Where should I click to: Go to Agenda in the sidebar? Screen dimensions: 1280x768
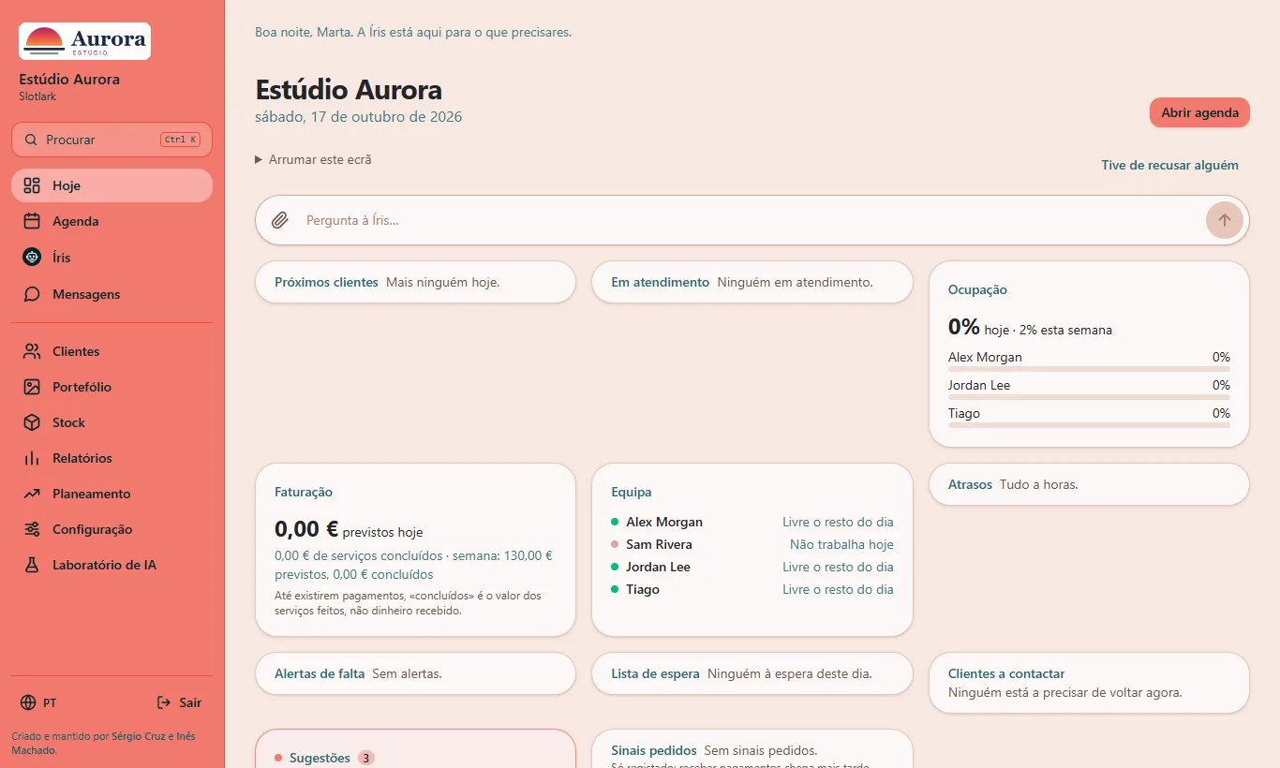tap(112, 221)
